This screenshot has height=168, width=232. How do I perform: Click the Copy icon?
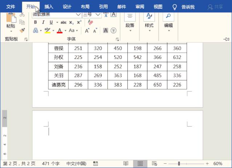point(22,22)
